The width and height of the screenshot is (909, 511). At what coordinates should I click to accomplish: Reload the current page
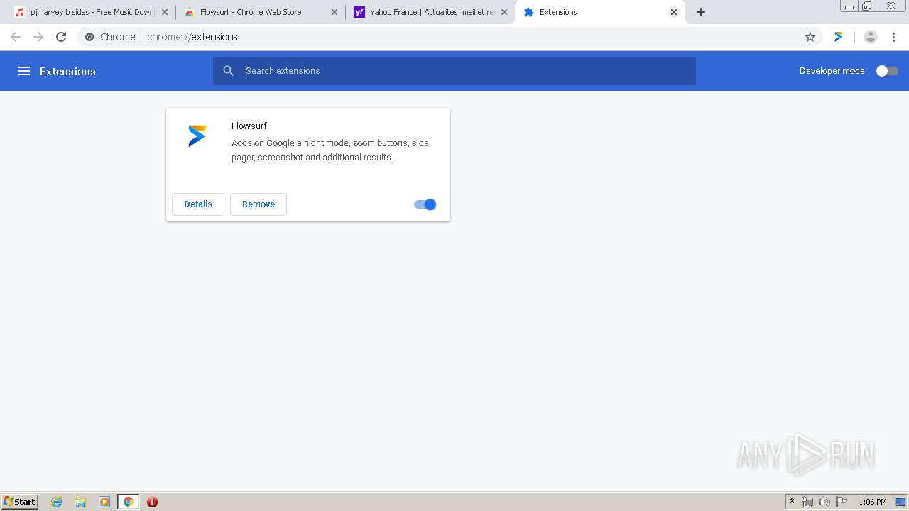[x=61, y=37]
